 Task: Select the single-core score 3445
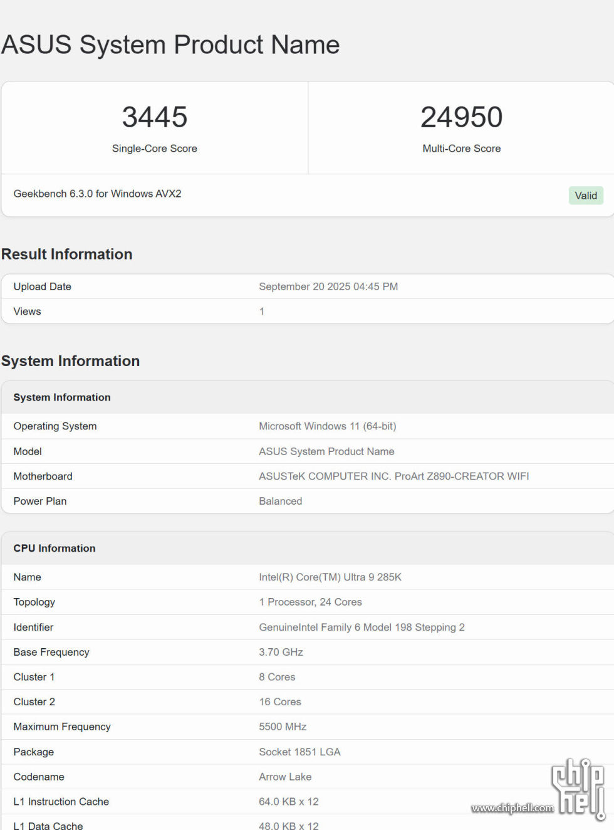(x=155, y=117)
